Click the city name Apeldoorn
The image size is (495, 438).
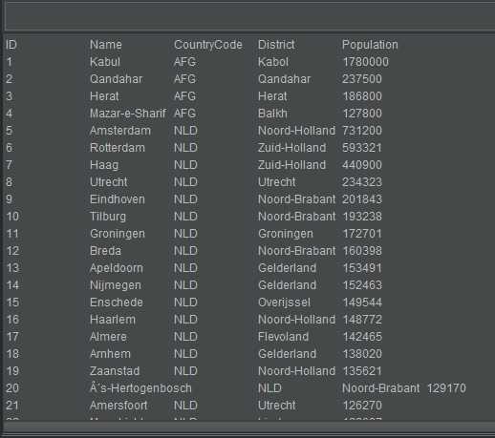click(x=117, y=268)
